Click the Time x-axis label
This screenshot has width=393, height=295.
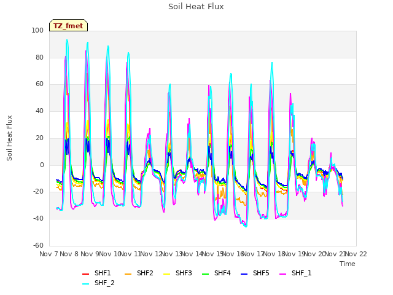click(348, 264)
